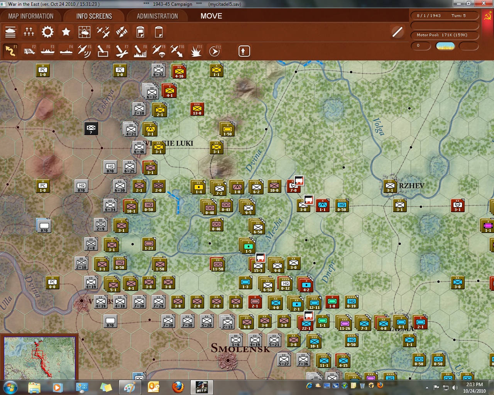Select the HQ 0-19 counter
This screenshot has height=395, width=494.
(x=351, y=302)
